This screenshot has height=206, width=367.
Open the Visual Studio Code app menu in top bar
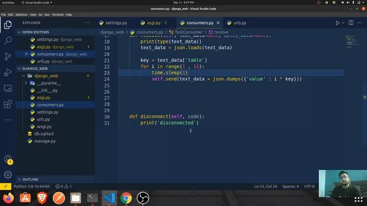[37, 2]
